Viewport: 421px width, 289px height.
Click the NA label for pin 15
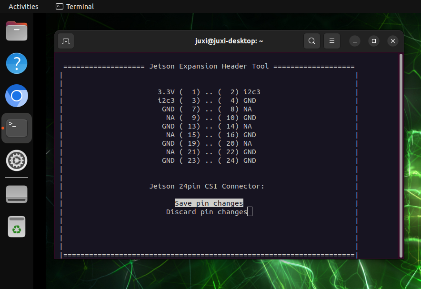(170, 135)
